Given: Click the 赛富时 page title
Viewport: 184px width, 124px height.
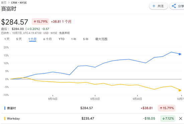Looking at the screenshot, I should click(9, 9).
